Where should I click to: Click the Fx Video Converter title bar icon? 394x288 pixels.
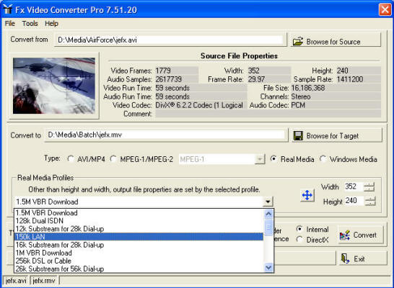pyautogui.click(x=7, y=9)
